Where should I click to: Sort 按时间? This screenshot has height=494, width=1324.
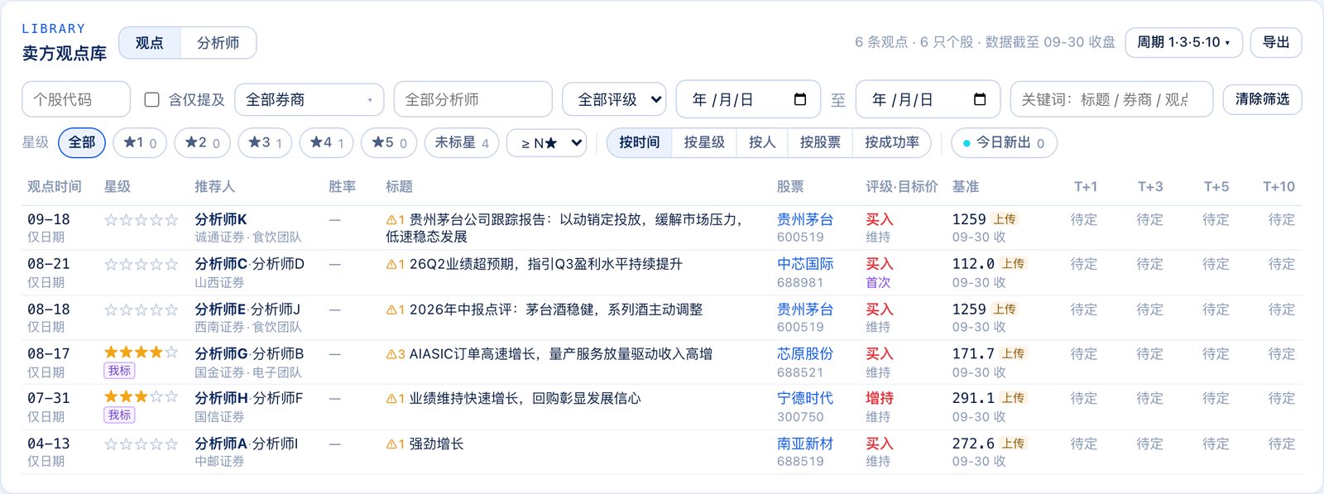point(640,142)
